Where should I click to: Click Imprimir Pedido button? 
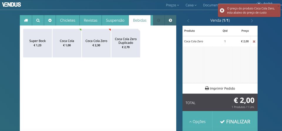click(x=220, y=88)
